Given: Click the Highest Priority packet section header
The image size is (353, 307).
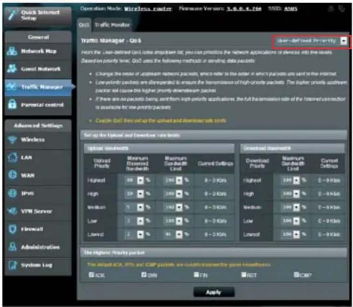Looking at the screenshot, I should (214, 253).
